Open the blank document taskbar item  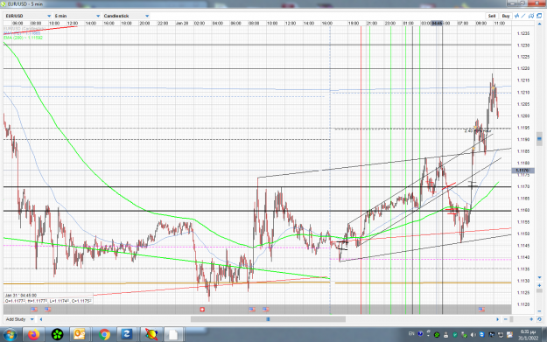173,335
